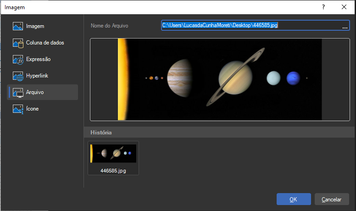The width and height of the screenshot is (356, 211).
Task: Click the Expressão fx icon
Action: tap(18, 60)
